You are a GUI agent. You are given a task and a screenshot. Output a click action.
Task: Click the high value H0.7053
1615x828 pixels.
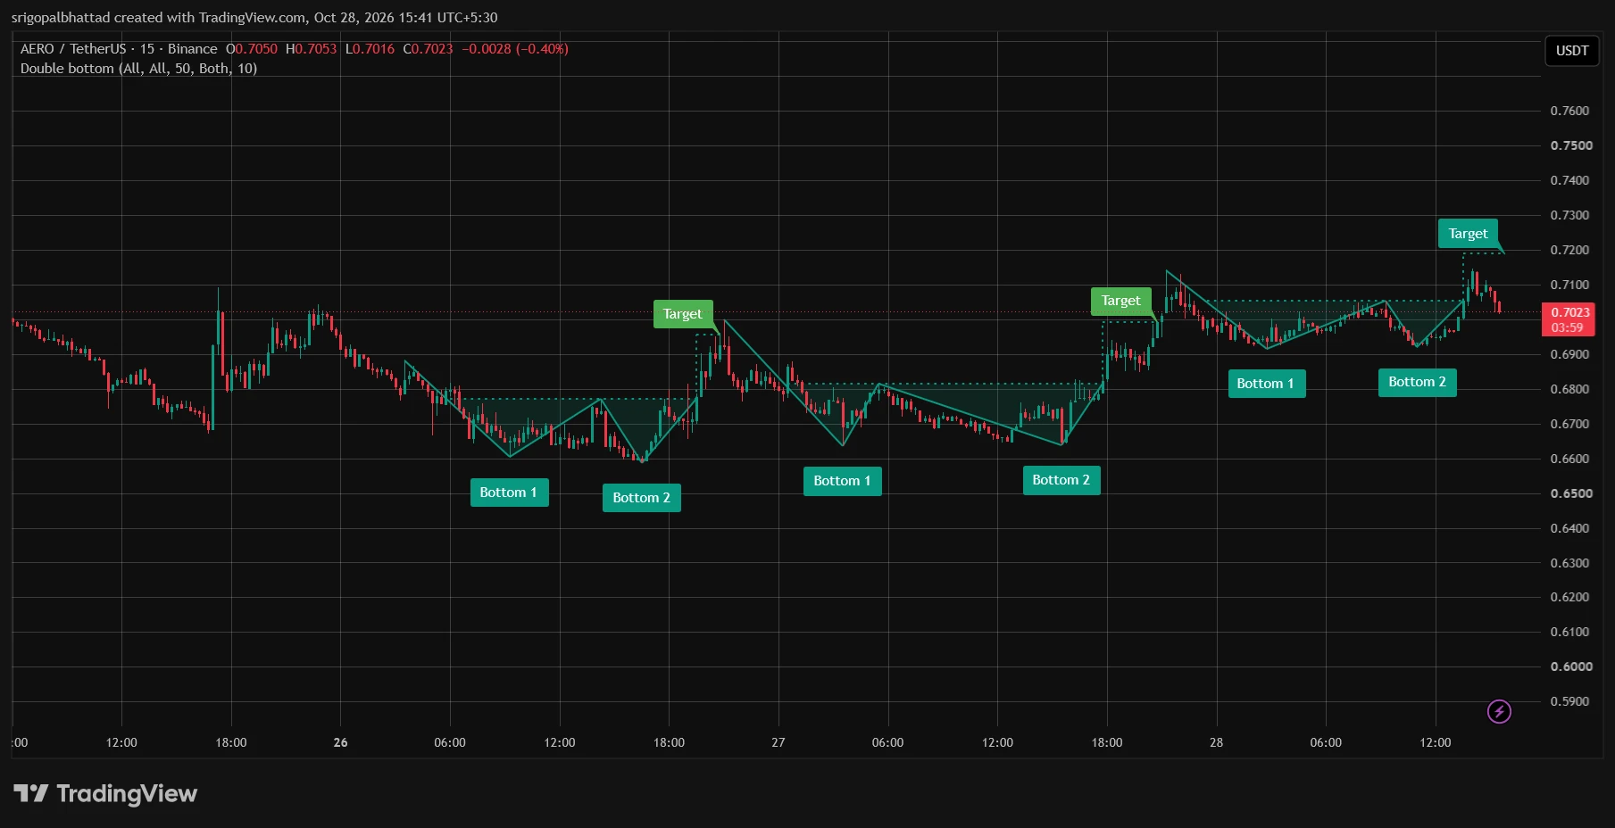[x=312, y=49]
